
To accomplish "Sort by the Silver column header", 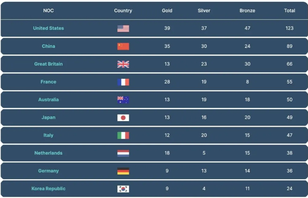I will (x=204, y=11).
